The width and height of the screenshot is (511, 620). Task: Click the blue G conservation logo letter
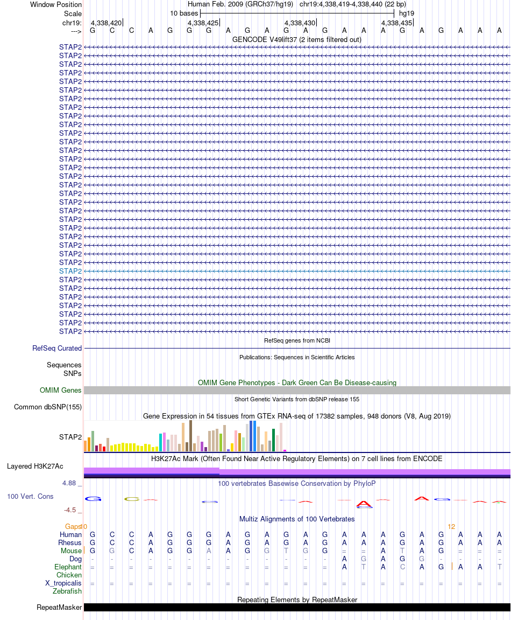tap(93, 499)
